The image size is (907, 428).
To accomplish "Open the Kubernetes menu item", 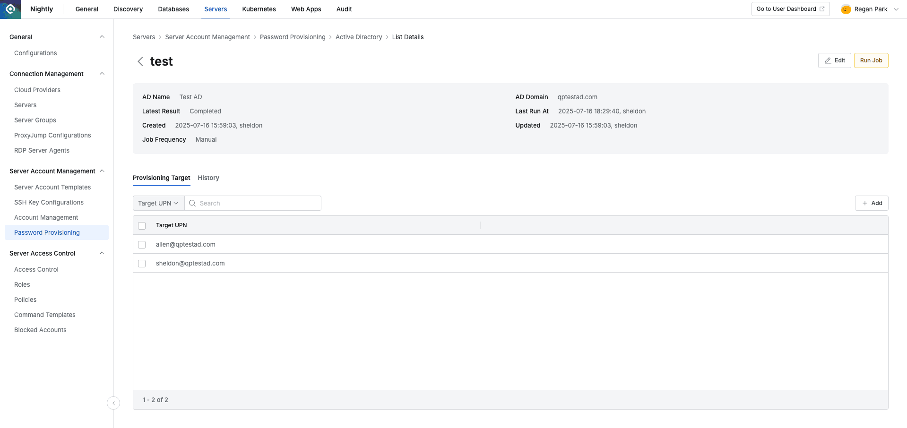I will pos(259,9).
